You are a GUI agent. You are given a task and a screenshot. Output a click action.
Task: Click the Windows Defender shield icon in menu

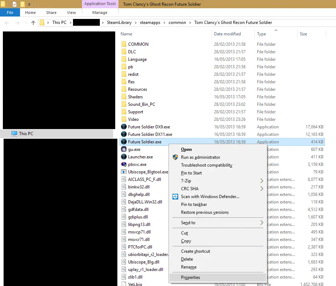(175, 197)
